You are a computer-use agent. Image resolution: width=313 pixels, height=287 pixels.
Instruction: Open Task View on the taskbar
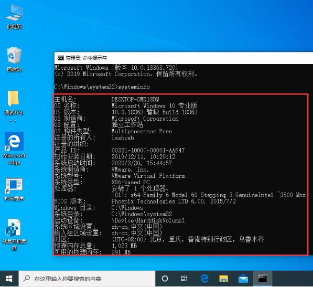(184, 279)
